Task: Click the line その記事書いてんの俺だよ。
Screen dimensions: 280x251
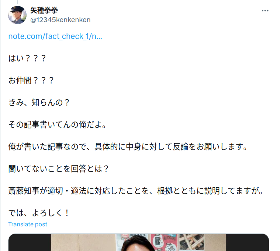Action: pos(58,124)
